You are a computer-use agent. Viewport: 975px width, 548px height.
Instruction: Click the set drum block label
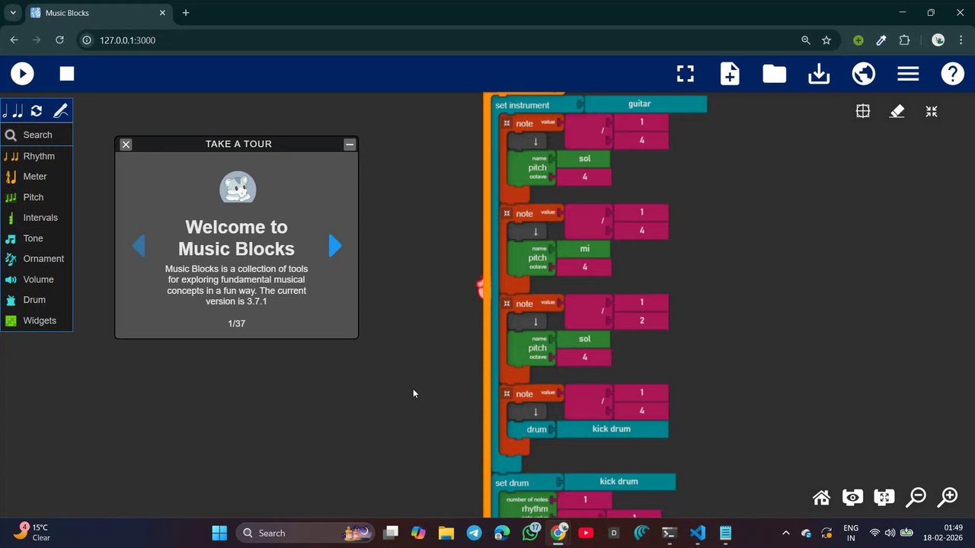512,483
